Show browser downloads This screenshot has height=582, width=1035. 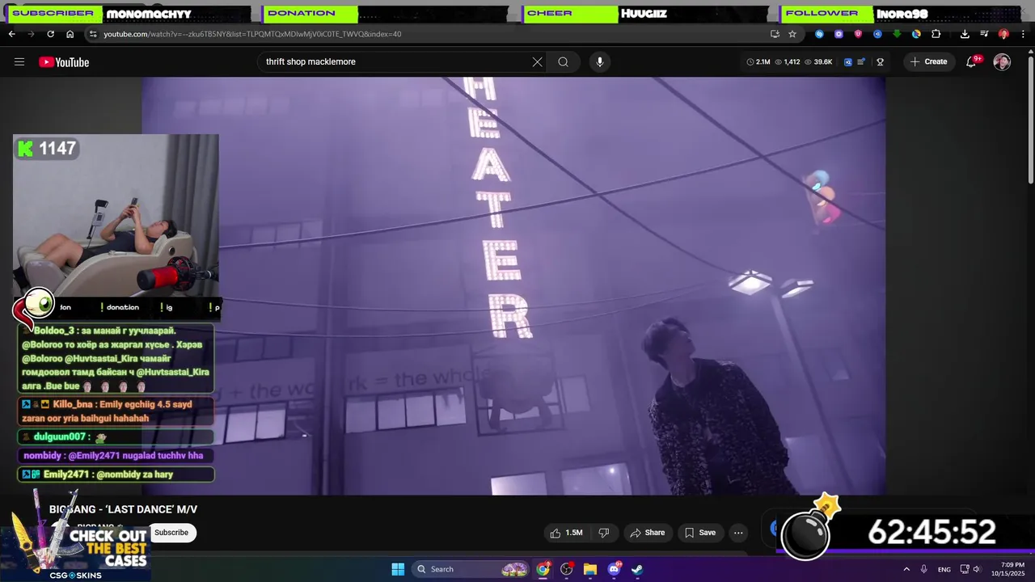pos(965,34)
